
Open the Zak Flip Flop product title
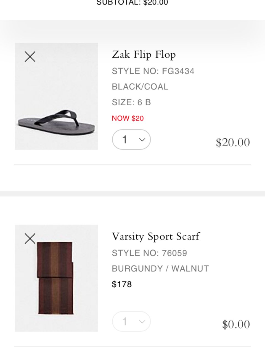point(144,54)
